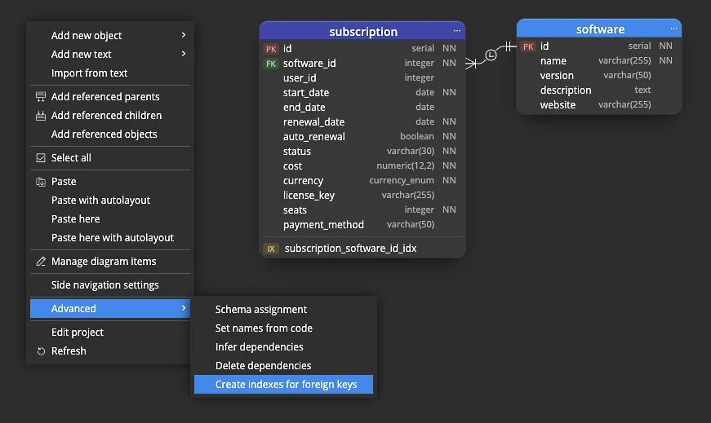Click the IX index badge
The image size is (711, 423).
[x=271, y=249]
